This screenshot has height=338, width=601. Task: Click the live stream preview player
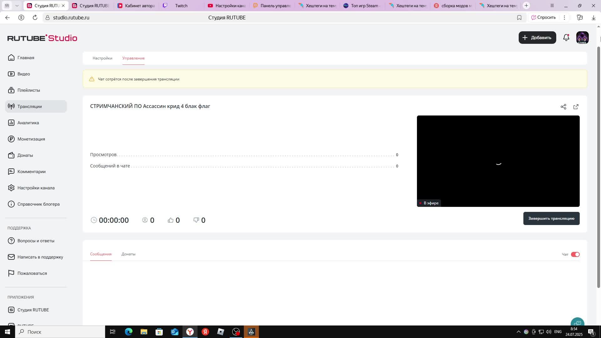tap(498, 161)
